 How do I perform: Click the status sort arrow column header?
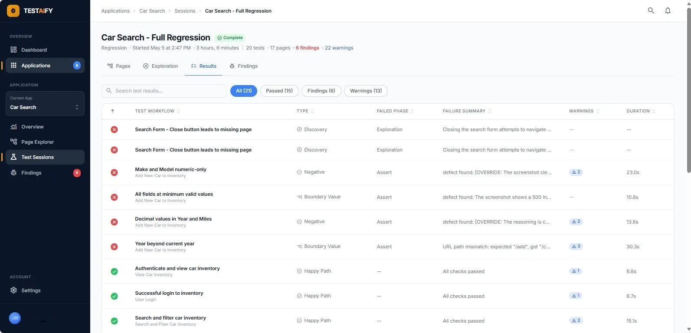click(x=113, y=111)
